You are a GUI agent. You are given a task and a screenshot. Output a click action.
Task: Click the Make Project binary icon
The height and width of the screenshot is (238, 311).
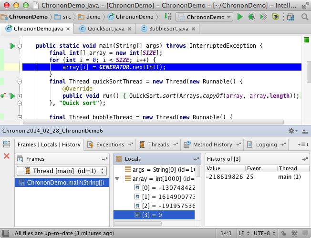coord(167,17)
